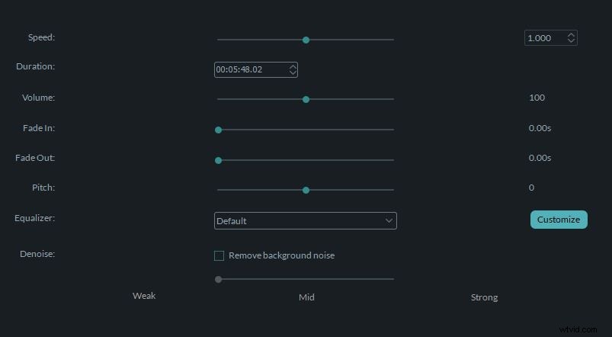Viewport: 612px width, 337px height.
Task: Click the Duration: label
Action: (36, 66)
